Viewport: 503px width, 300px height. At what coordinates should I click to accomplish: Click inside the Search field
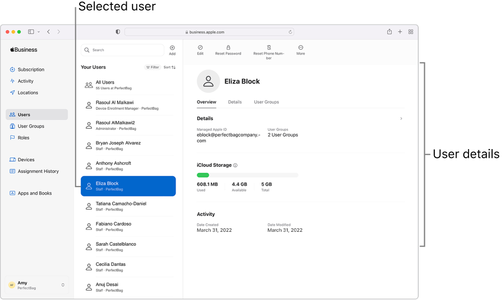click(x=122, y=50)
